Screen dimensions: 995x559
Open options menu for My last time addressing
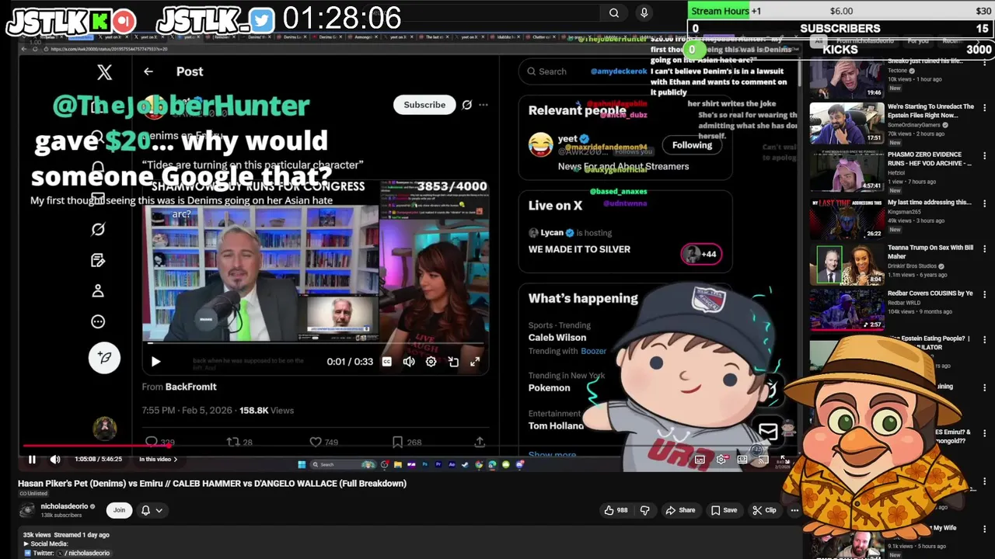(x=985, y=204)
